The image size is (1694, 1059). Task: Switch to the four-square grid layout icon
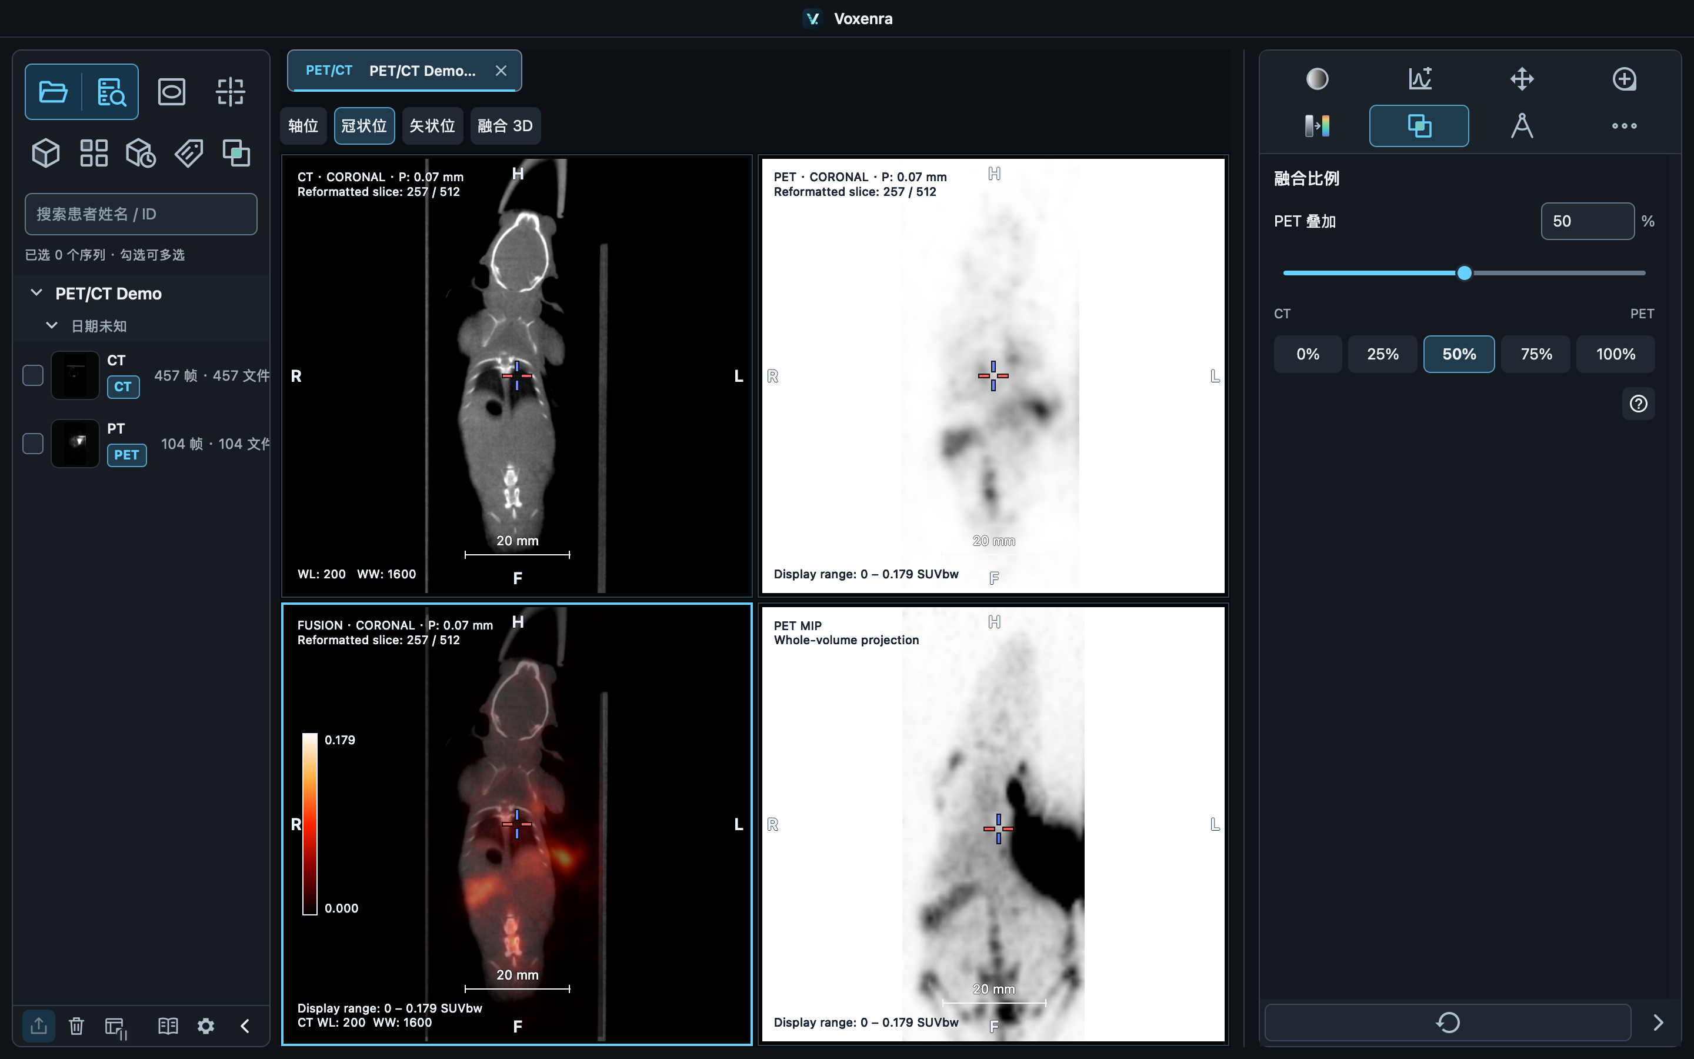94,153
